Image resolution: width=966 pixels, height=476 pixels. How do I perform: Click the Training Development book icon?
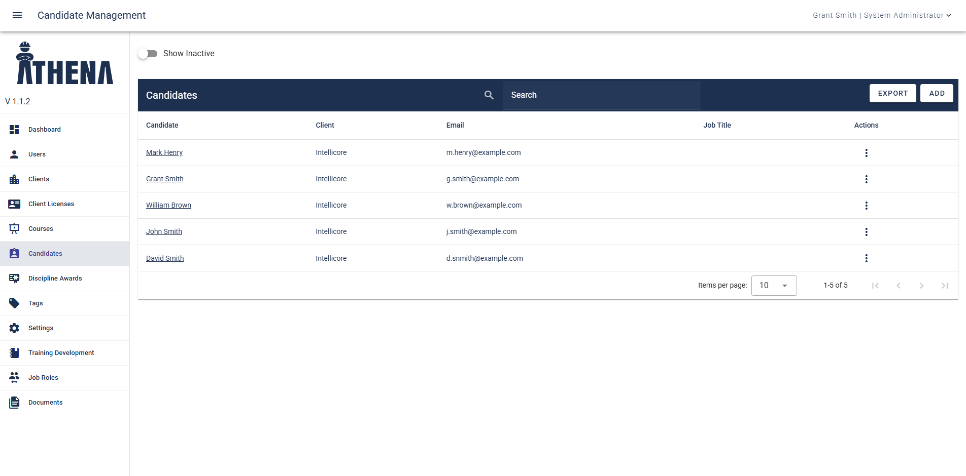tap(14, 353)
